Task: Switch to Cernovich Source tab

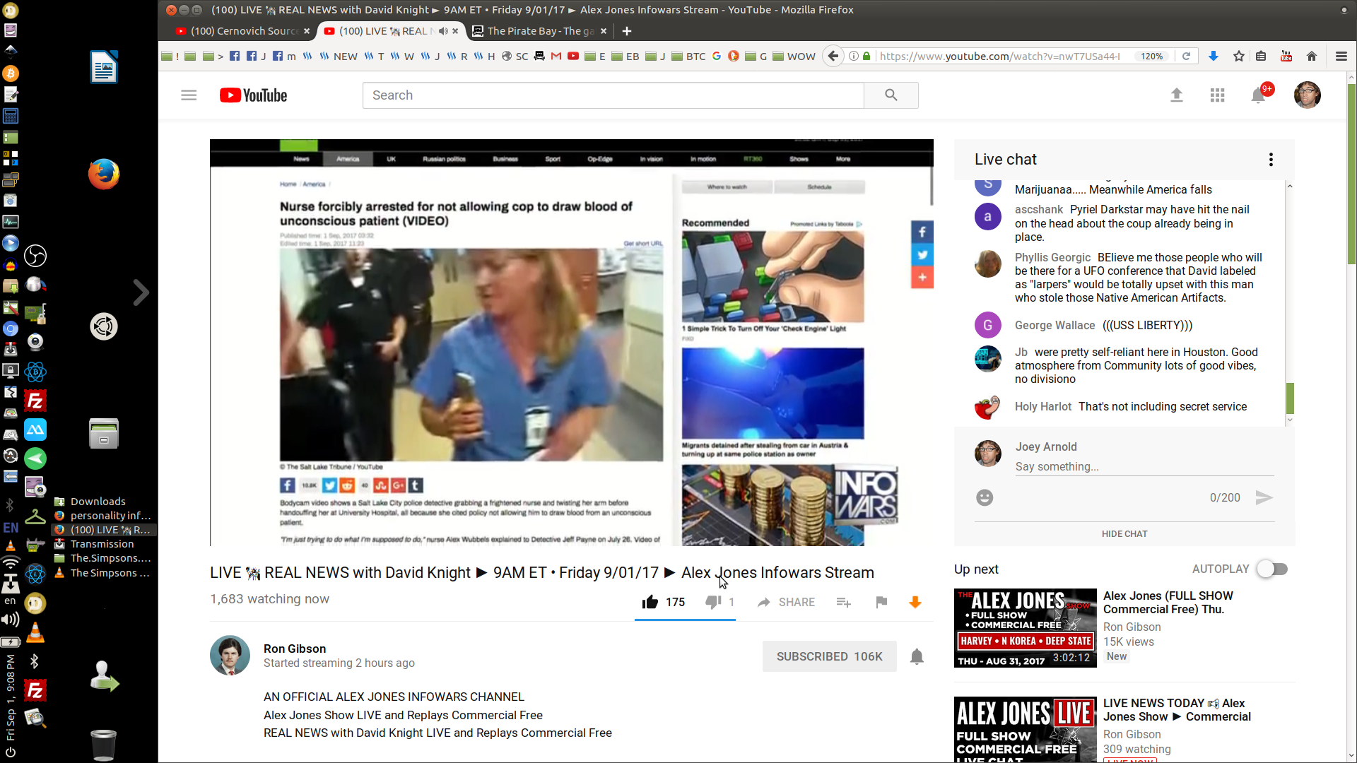Action: 242,31
